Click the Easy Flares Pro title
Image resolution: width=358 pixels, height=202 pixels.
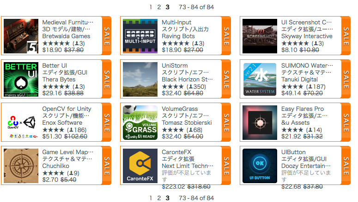point(303,109)
